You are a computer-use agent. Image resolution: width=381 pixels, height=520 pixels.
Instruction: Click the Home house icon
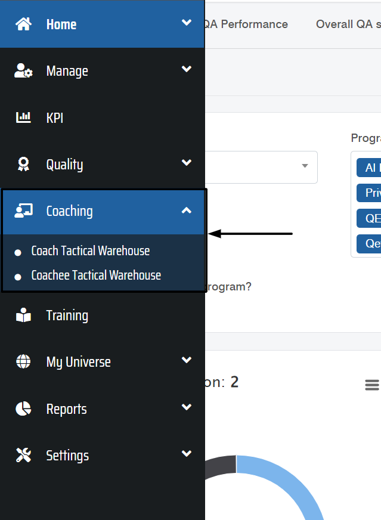point(23,24)
